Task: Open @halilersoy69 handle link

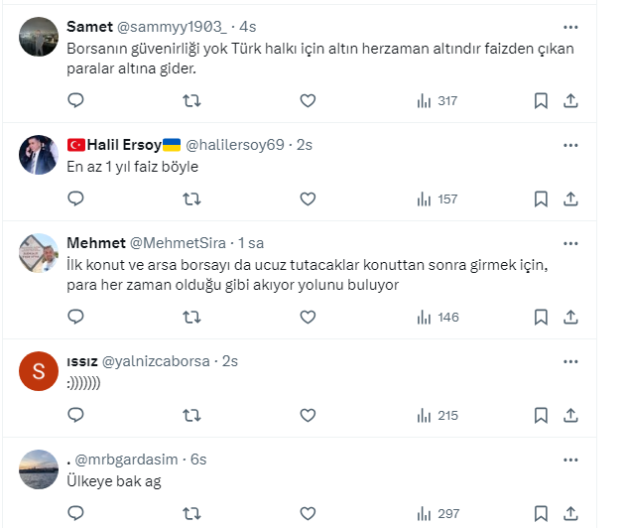Action: (235, 145)
